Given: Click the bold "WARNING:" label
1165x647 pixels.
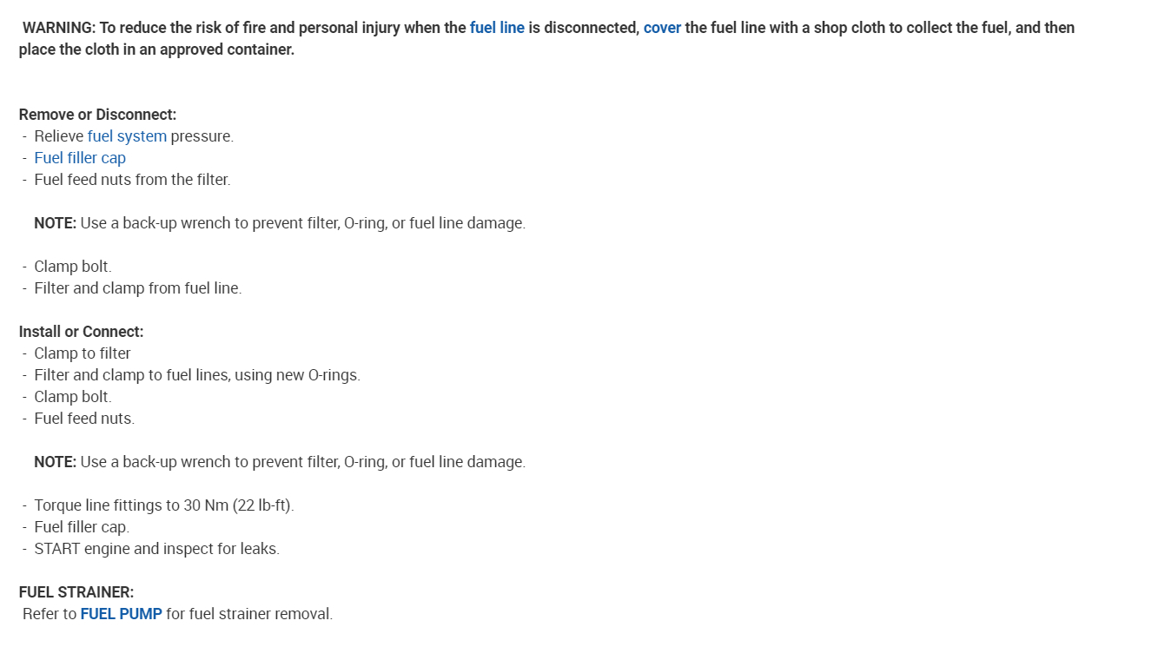Looking at the screenshot, I should pyautogui.click(x=59, y=28).
